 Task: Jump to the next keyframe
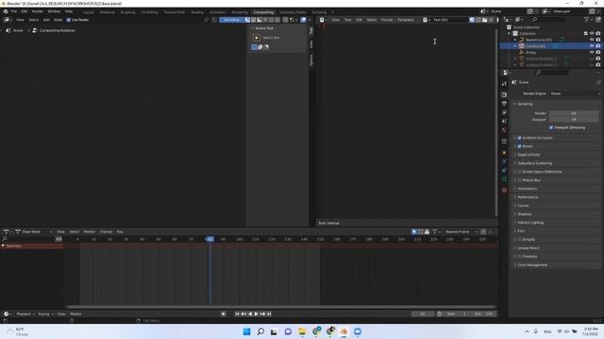262,314
